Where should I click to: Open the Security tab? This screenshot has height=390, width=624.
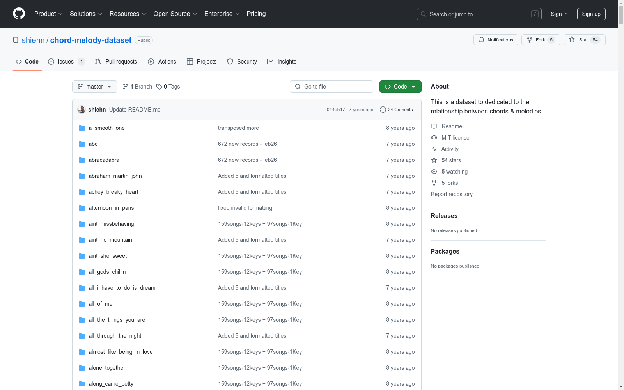(x=242, y=62)
